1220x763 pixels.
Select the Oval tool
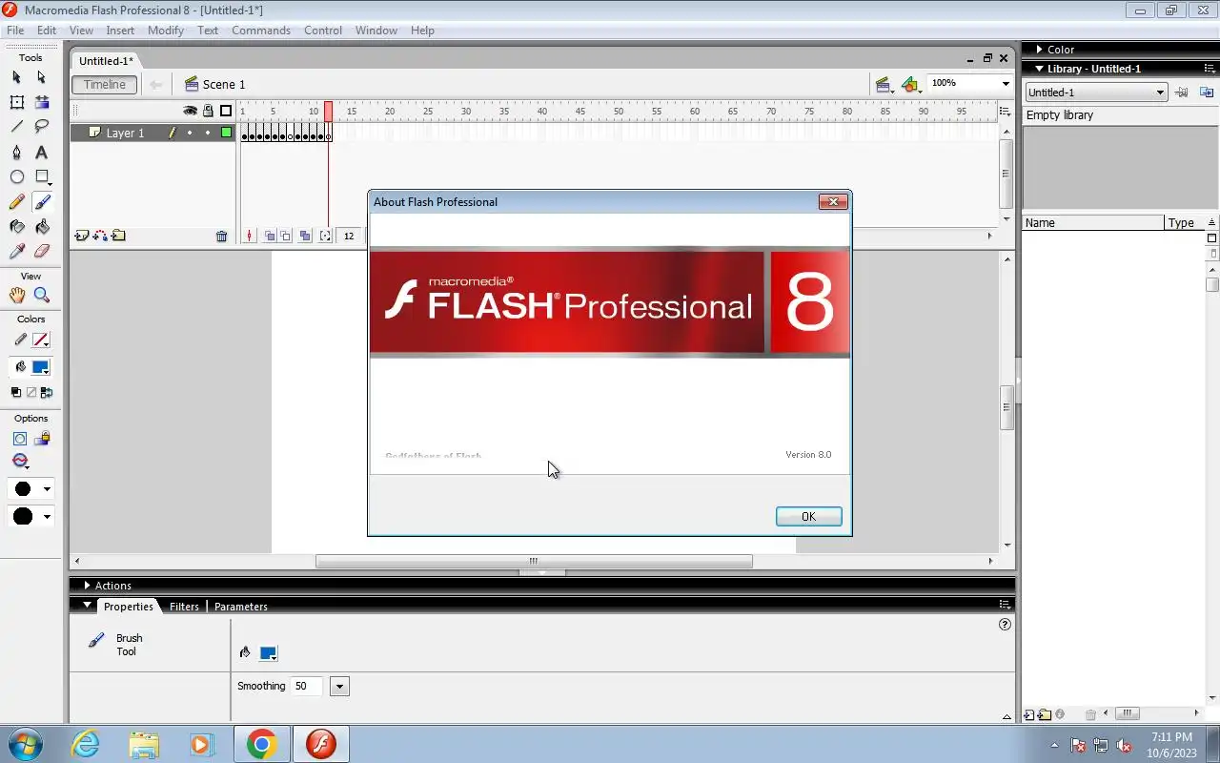tap(17, 177)
